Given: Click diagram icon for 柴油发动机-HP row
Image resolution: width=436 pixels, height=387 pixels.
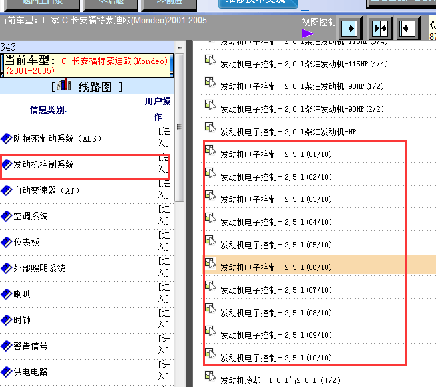Looking at the screenshot, I should [210, 128].
